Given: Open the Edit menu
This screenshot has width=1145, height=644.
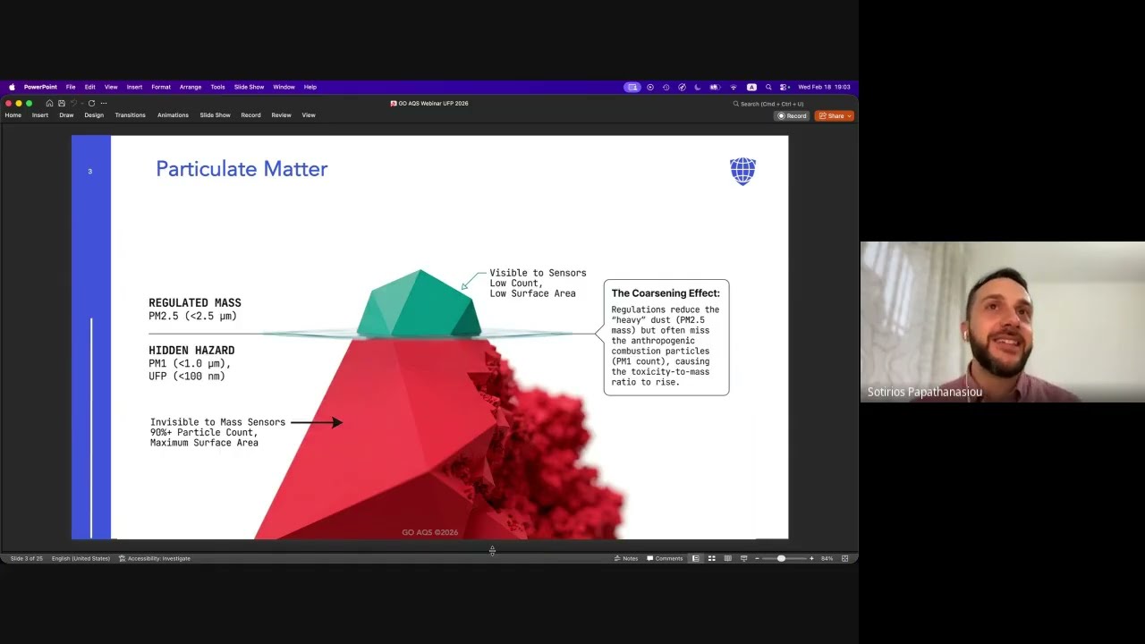Looking at the screenshot, I should (90, 87).
